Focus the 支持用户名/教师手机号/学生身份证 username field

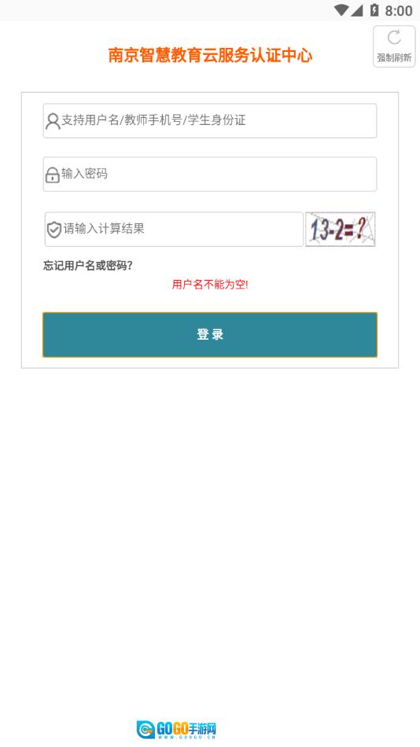(210, 120)
